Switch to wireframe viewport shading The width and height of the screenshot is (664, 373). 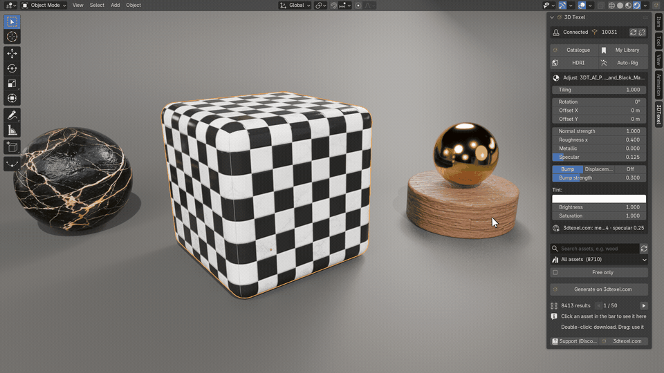point(612,6)
